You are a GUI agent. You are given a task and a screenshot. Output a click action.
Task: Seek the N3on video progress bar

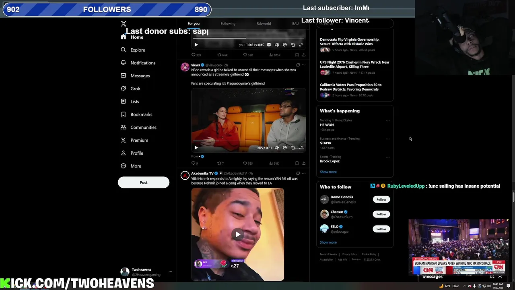click(248, 141)
